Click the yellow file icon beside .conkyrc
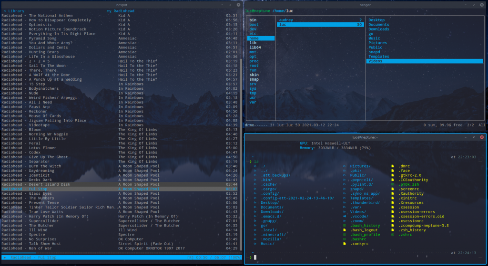 [345, 244]
